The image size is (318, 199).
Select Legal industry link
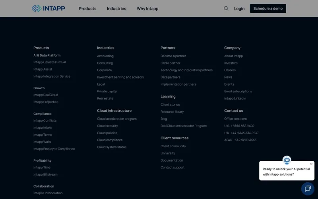point(101,84)
